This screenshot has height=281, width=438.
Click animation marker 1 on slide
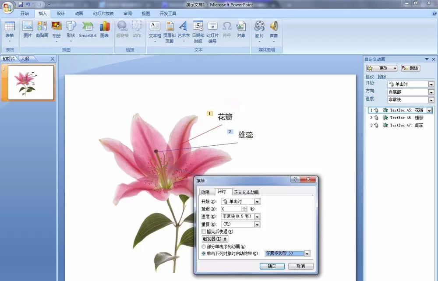click(210, 113)
